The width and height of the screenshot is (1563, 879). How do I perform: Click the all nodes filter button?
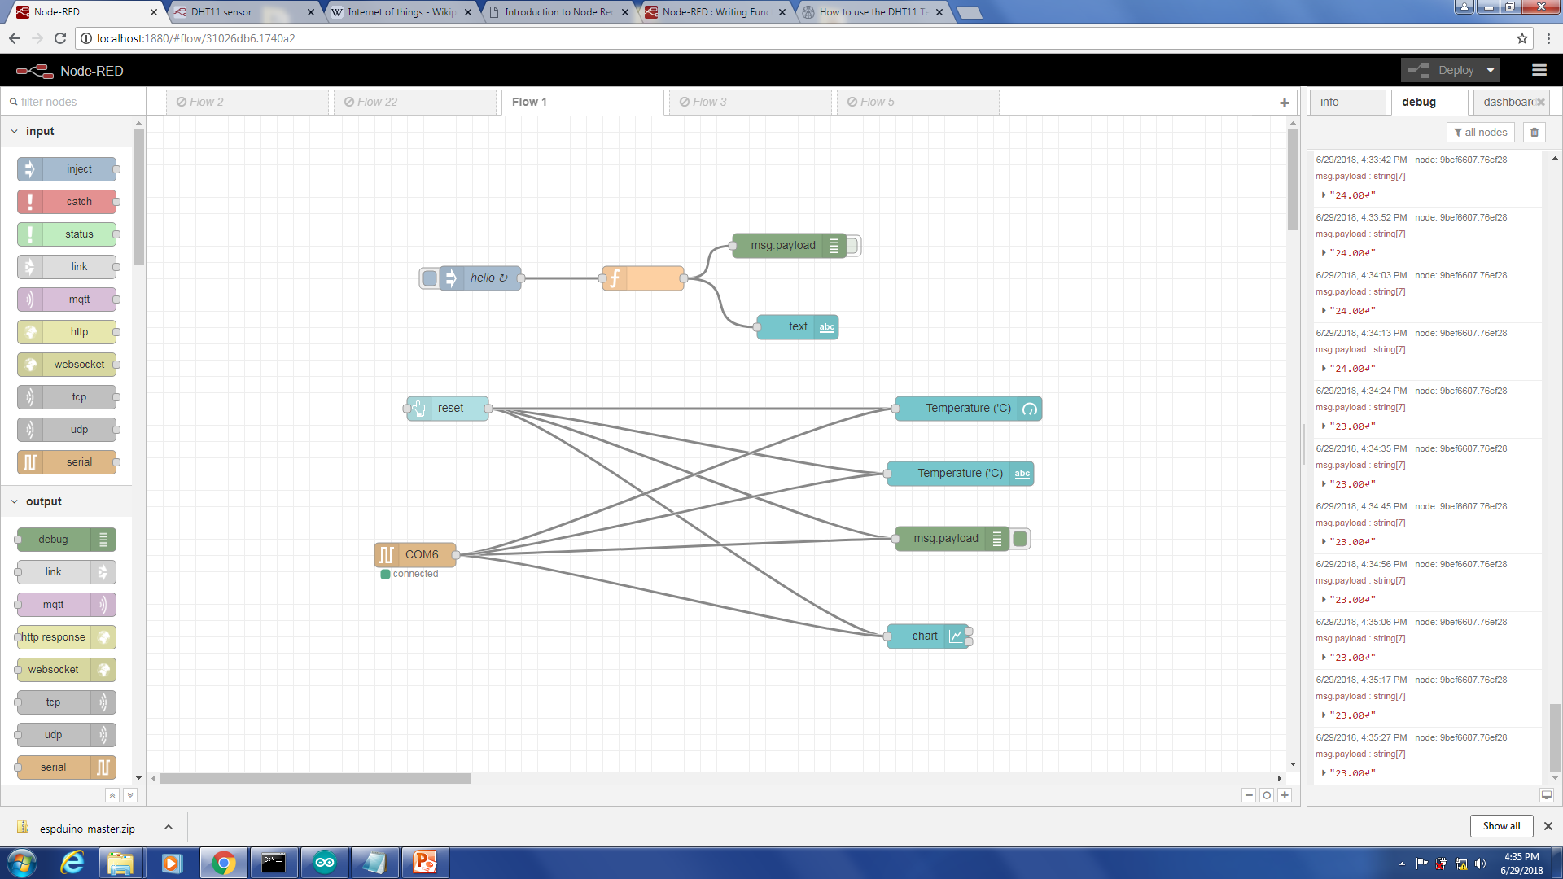pos(1481,133)
